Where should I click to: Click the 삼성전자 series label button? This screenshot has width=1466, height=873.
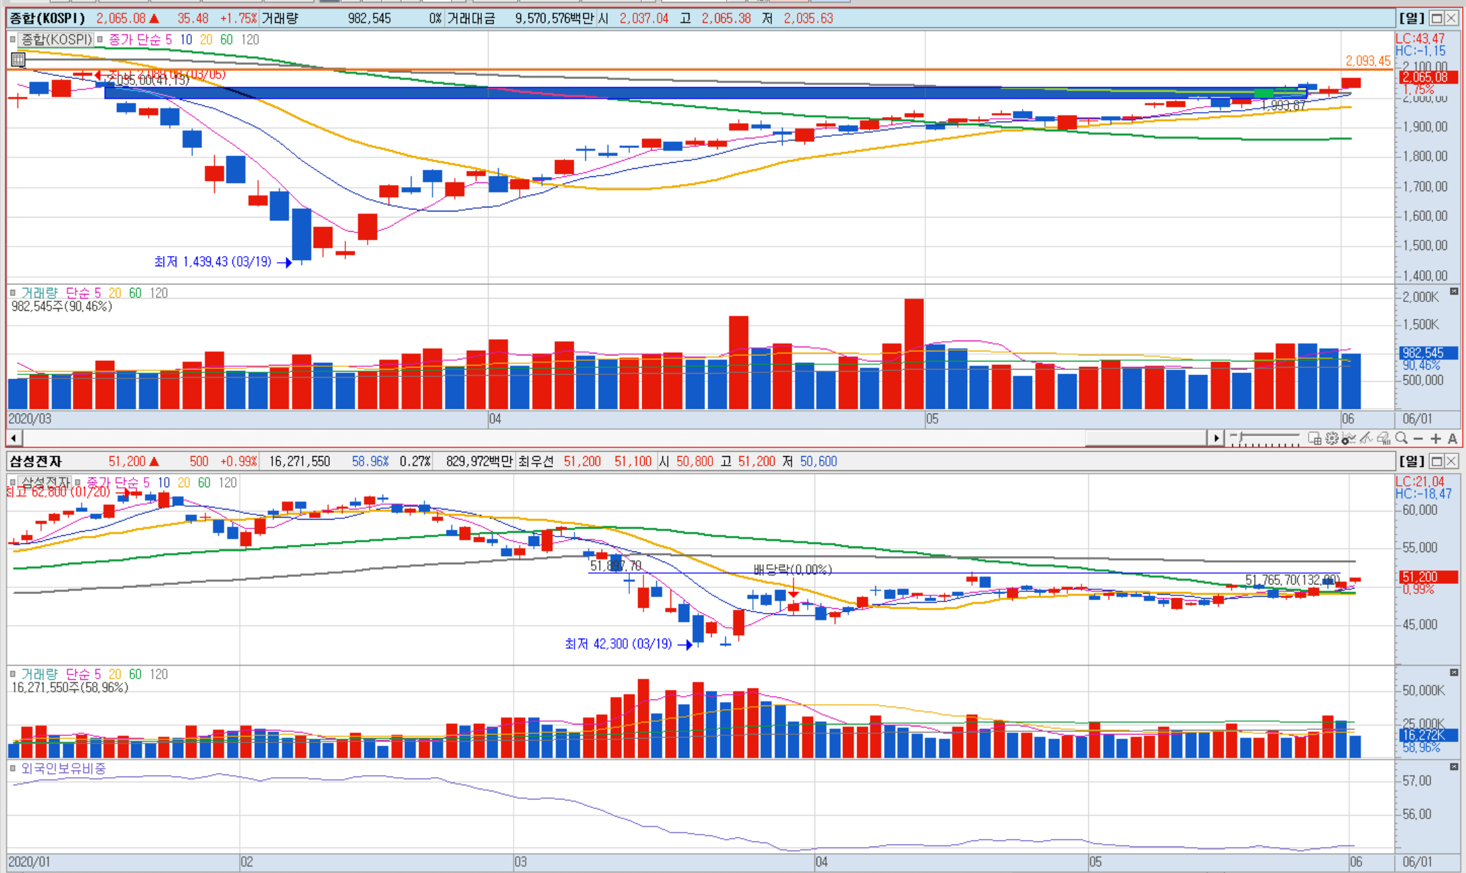click(x=45, y=482)
